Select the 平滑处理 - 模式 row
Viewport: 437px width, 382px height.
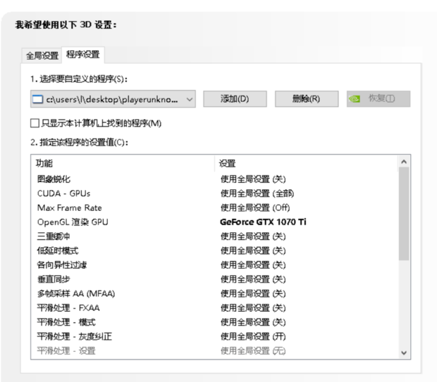click(214, 322)
